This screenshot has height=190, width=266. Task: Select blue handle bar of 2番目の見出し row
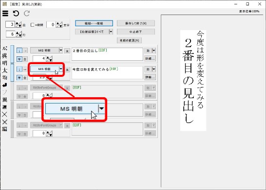point(12,54)
